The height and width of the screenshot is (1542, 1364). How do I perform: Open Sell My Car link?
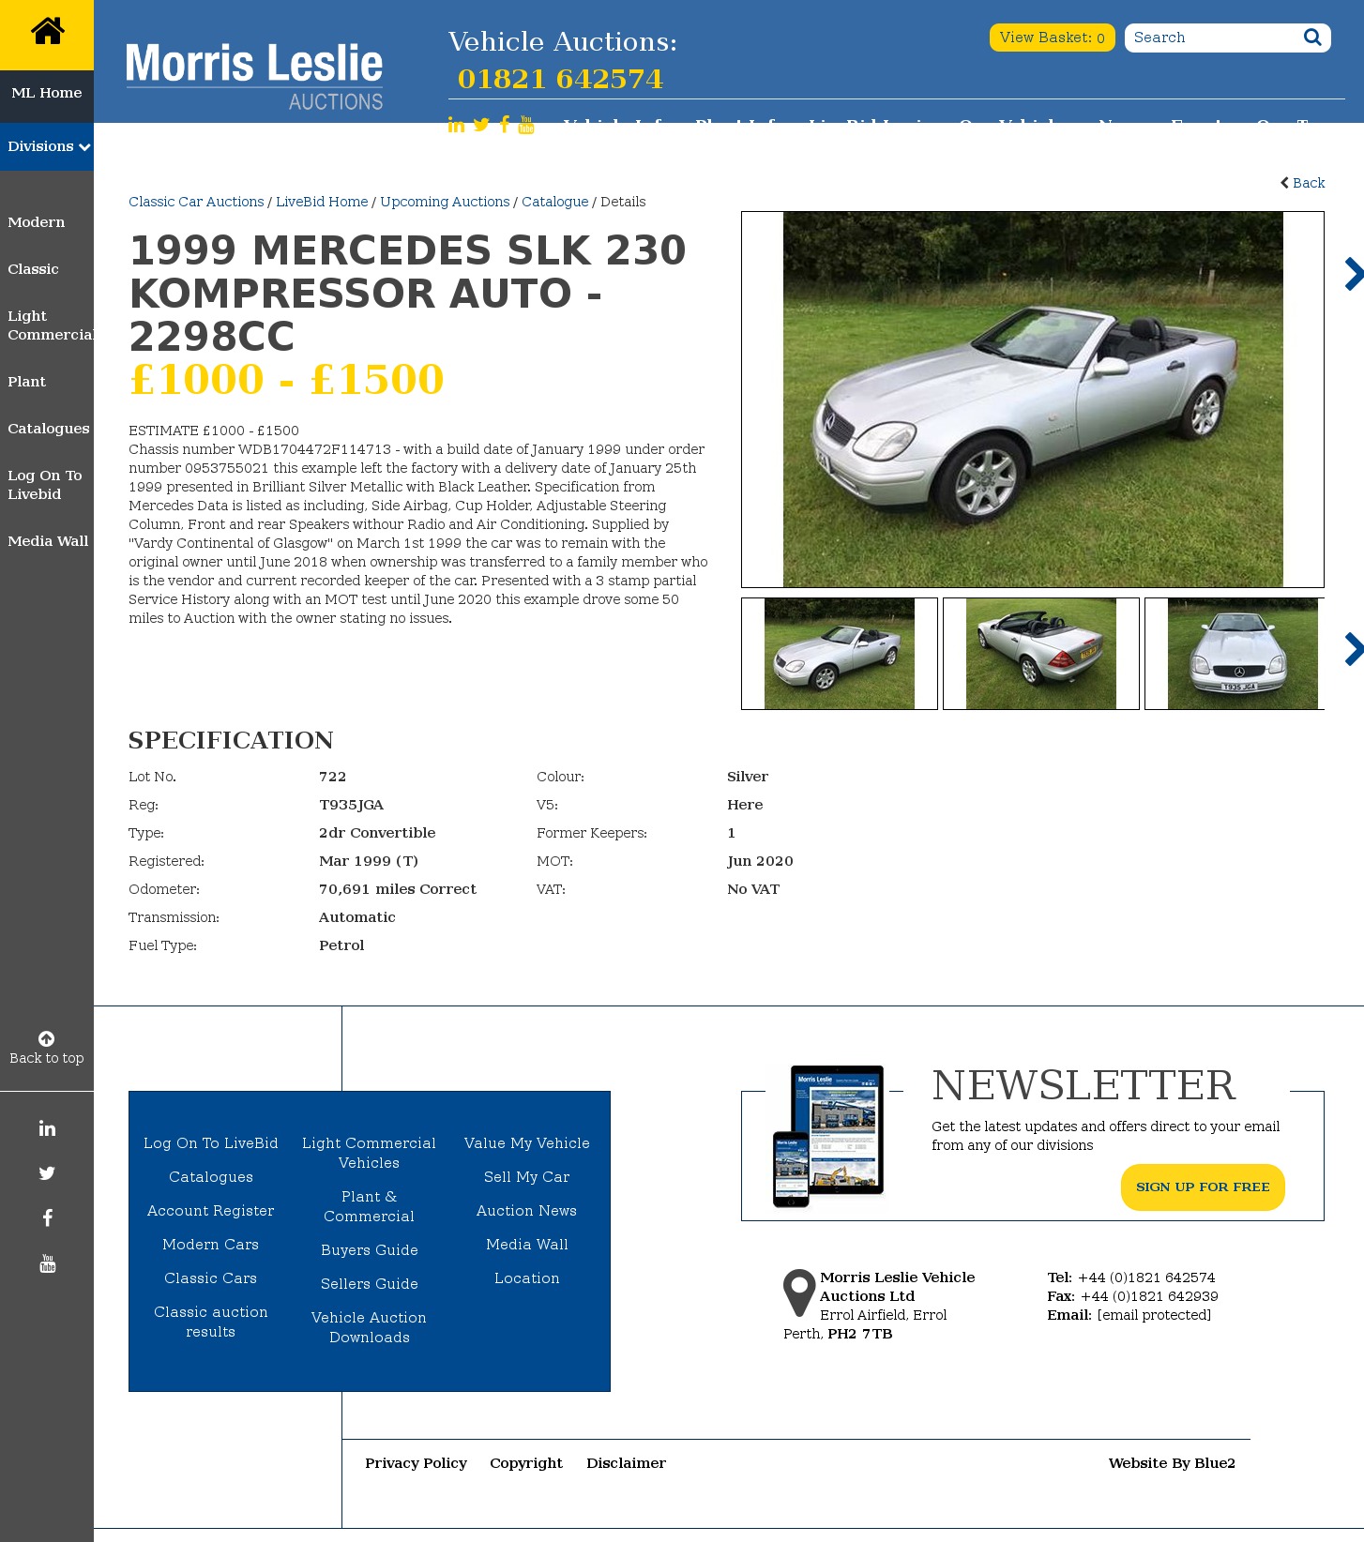527,1177
